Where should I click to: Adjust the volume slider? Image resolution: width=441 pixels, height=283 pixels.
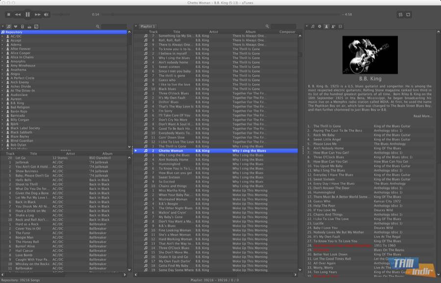[x=60, y=15]
